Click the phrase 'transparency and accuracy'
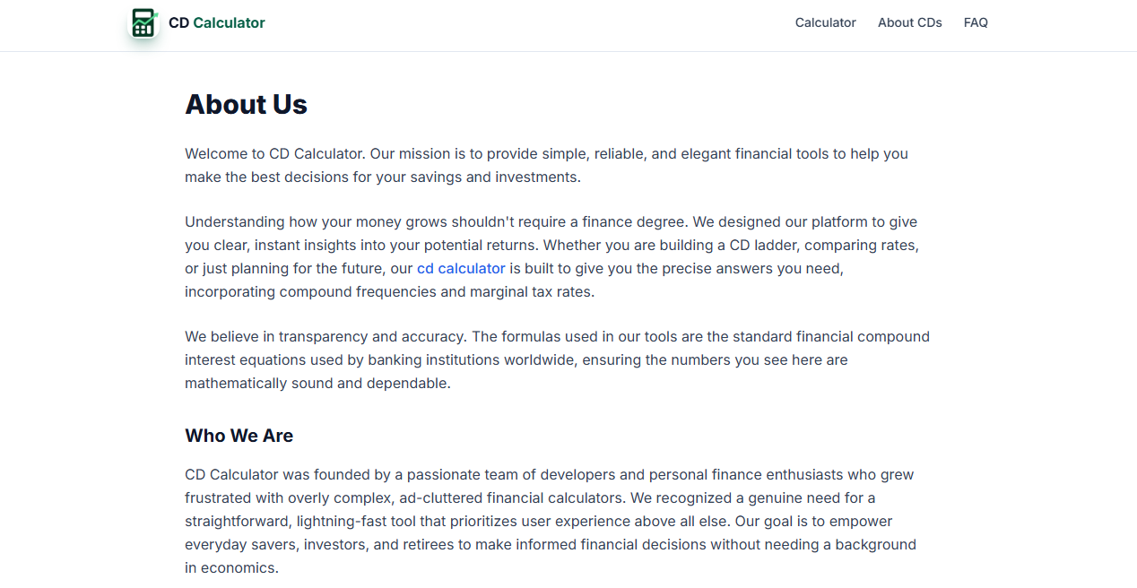Screen dimensions: 1137x588 click(x=371, y=336)
